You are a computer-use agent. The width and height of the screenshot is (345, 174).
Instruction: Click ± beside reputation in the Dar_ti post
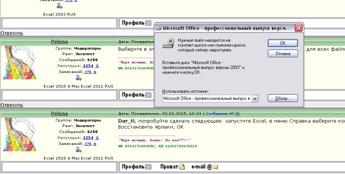click(97, 138)
